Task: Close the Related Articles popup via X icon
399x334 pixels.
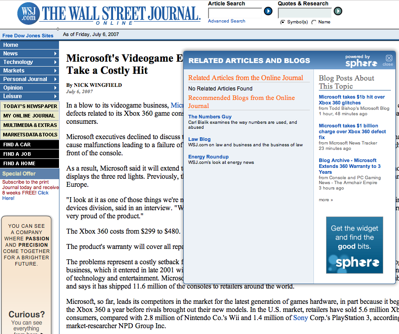Action: point(389,58)
